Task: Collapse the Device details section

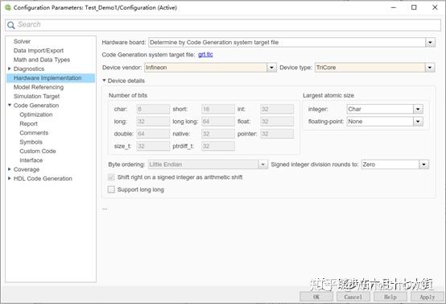Action: pos(104,81)
